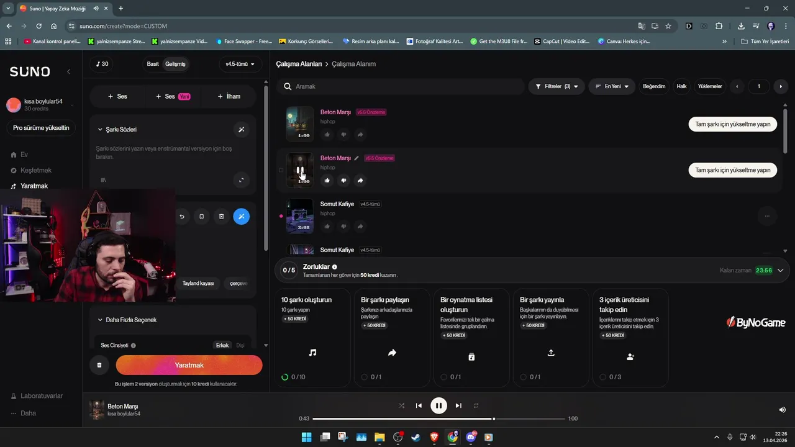The image size is (795, 447).
Task: Dislike the Somut Kafiye 3:08 song
Action: (343, 227)
